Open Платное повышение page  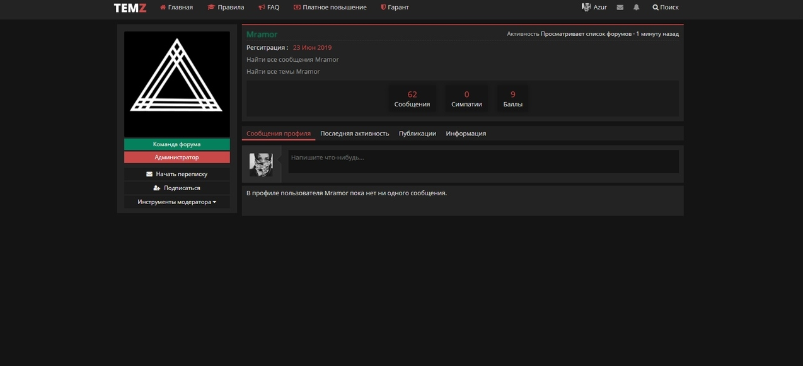pos(330,8)
